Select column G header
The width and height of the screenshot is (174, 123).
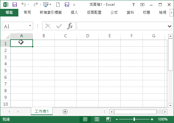(x=154, y=36)
